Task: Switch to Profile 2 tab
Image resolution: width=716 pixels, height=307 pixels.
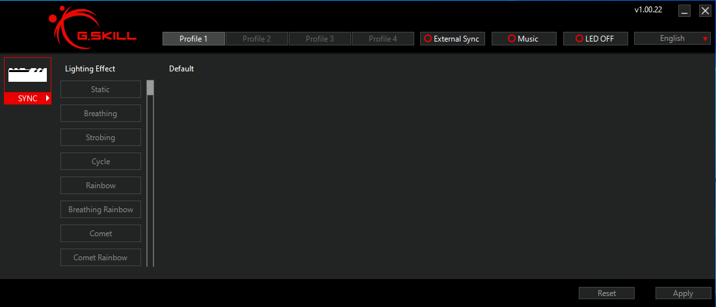Action: (x=257, y=39)
